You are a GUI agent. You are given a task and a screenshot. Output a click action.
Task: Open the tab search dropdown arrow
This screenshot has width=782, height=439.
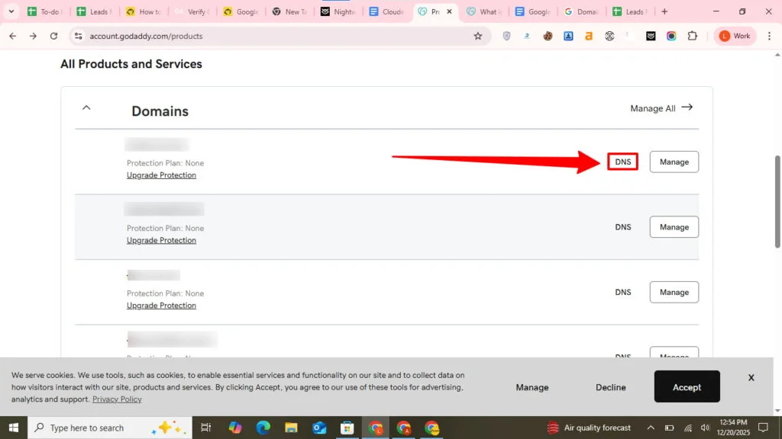coord(11,11)
